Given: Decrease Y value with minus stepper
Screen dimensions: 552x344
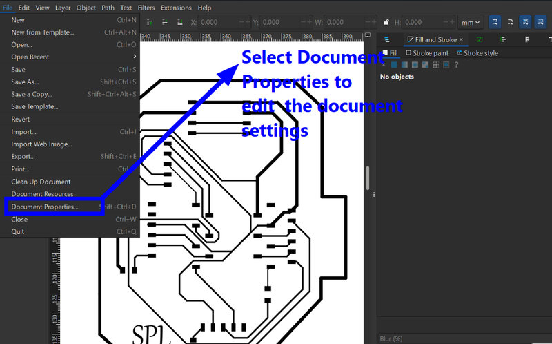Looking at the screenshot, I should [303, 23].
